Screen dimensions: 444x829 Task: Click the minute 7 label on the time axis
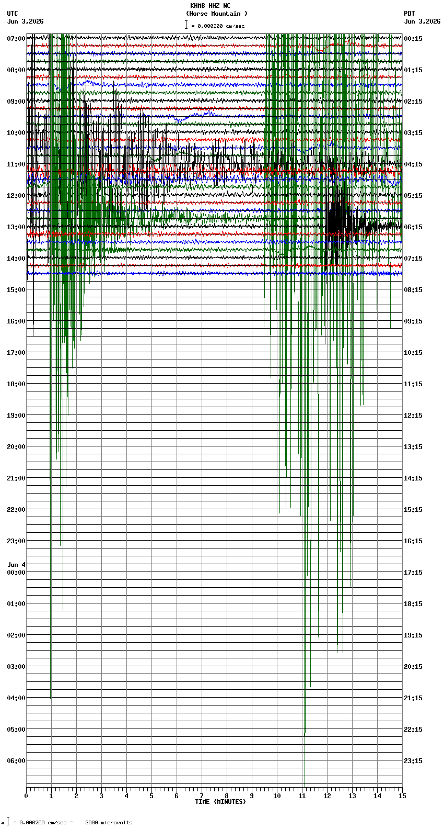tap(202, 796)
